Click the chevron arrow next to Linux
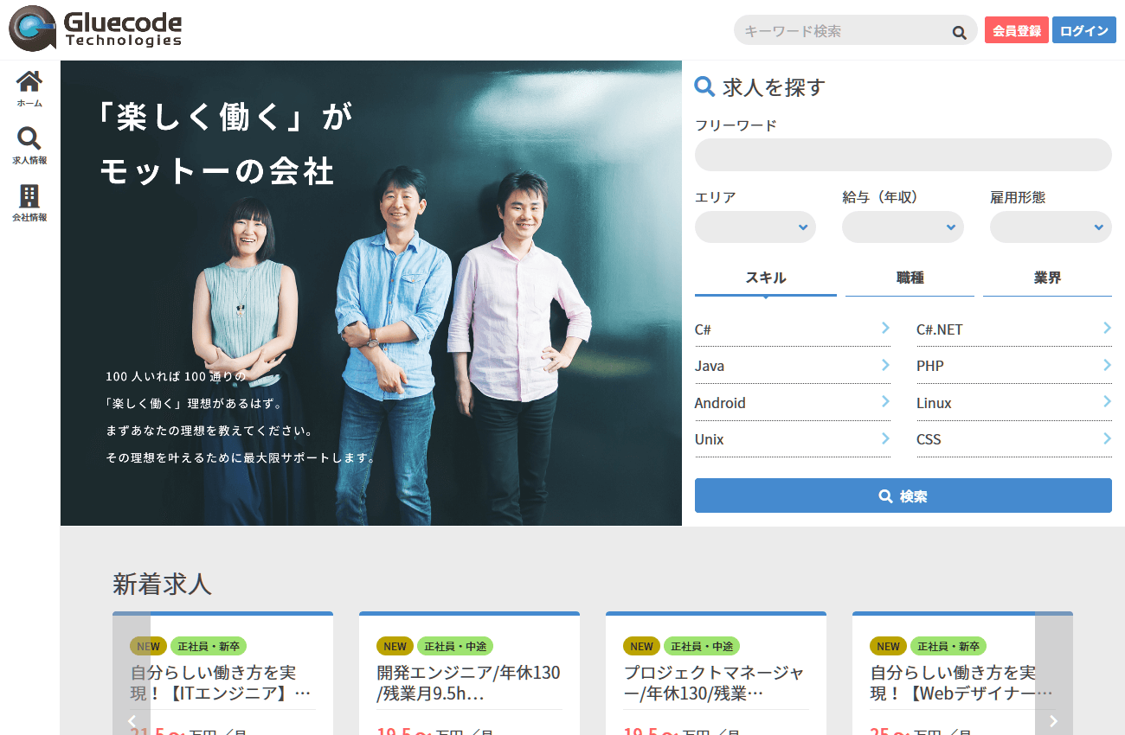The image size is (1125, 735). coord(1107,401)
